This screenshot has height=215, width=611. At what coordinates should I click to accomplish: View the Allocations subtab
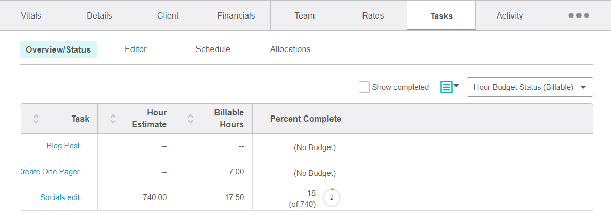[290, 49]
